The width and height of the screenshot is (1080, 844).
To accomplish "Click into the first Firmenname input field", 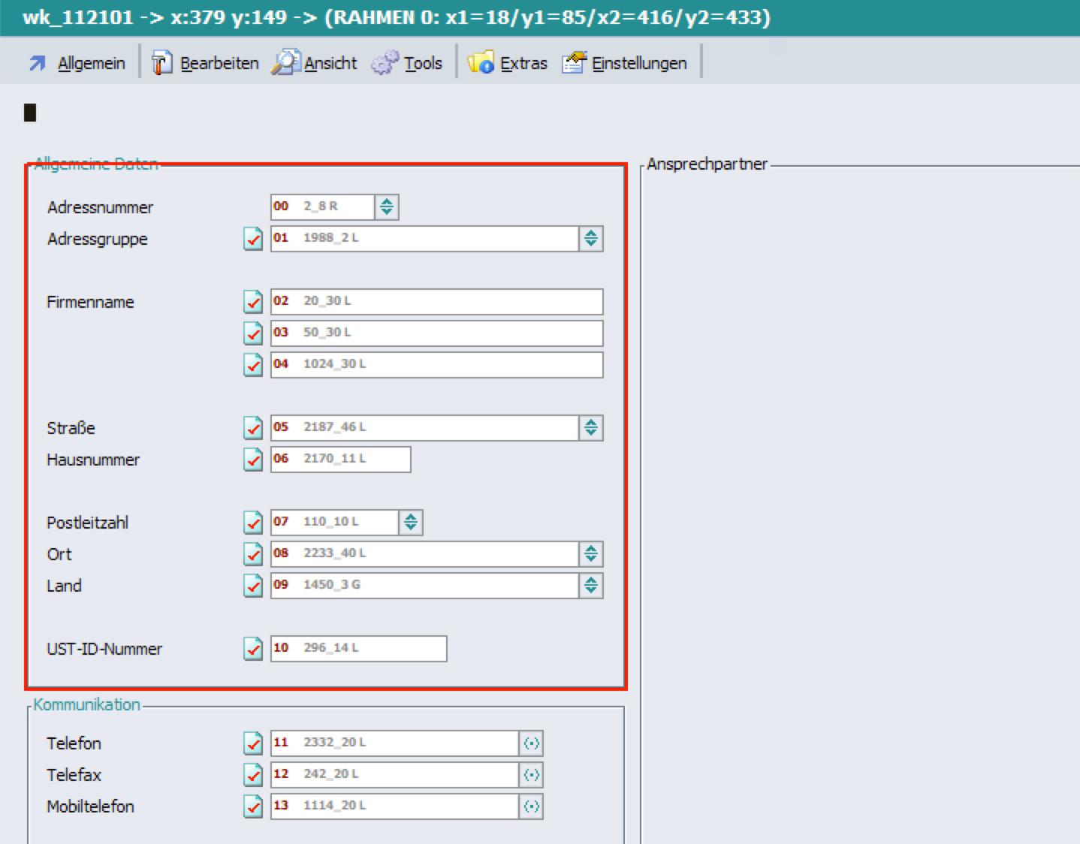I will point(451,302).
